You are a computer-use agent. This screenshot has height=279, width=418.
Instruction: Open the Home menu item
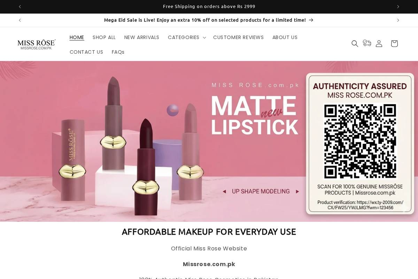(x=77, y=37)
